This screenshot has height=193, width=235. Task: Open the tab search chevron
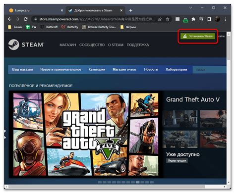tap(190, 8)
